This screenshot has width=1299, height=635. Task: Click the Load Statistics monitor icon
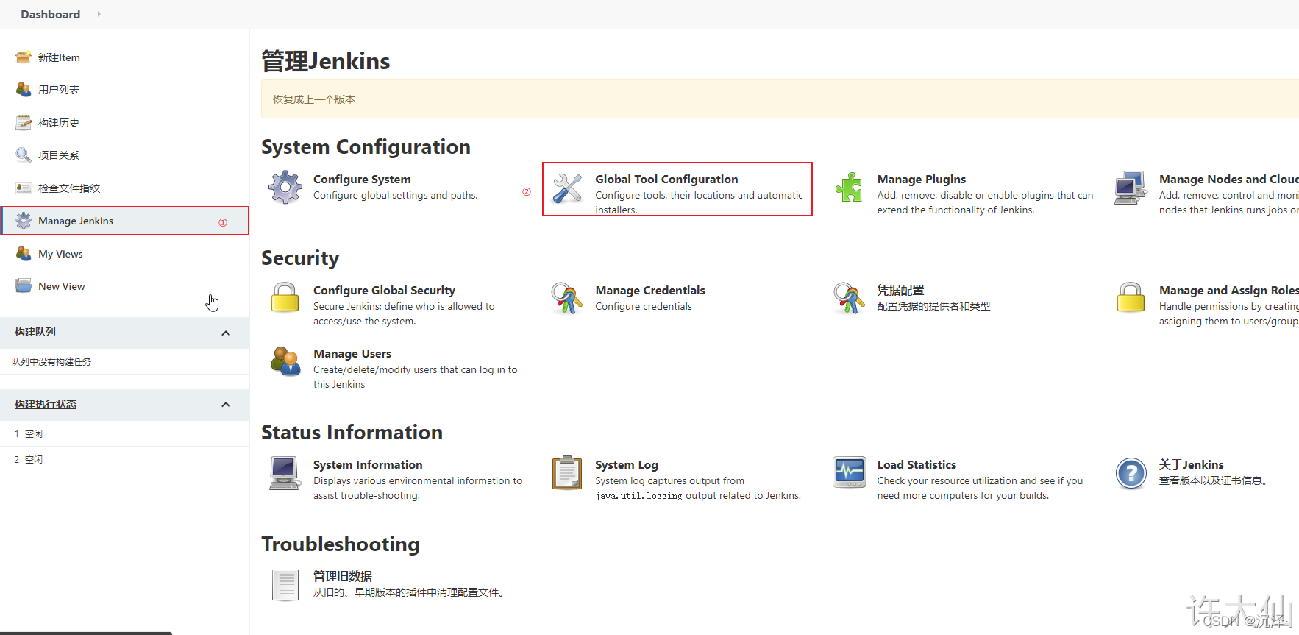pos(849,472)
